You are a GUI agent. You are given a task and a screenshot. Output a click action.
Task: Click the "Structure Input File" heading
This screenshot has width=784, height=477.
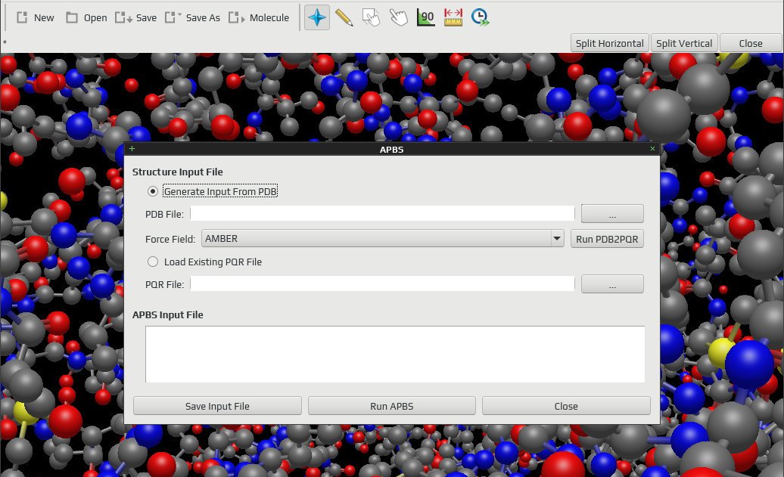178,172
